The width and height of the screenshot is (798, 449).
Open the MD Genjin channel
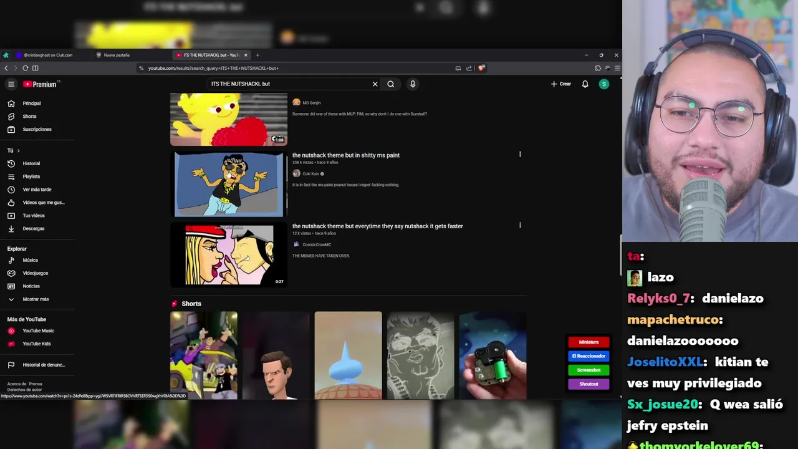(311, 103)
